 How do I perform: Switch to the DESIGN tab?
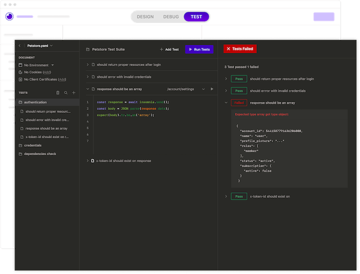[145, 17]
